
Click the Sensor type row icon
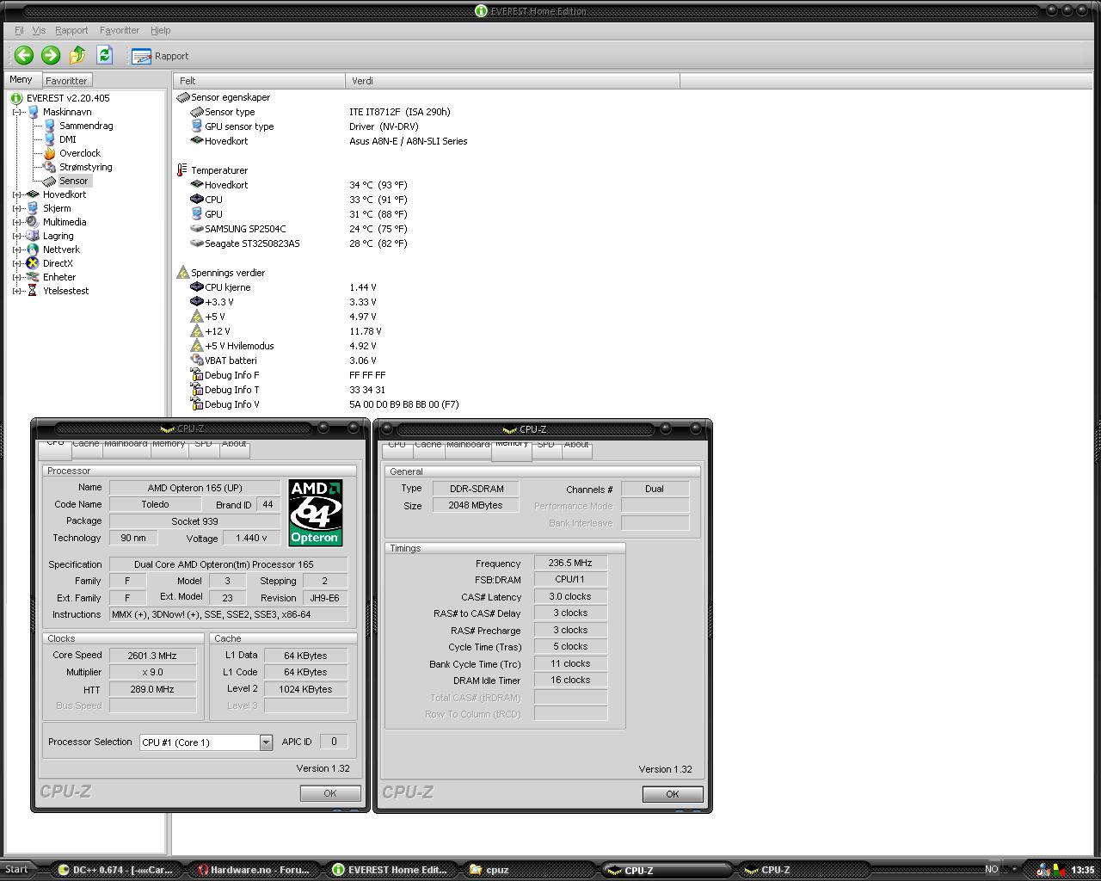click(196, 112)
